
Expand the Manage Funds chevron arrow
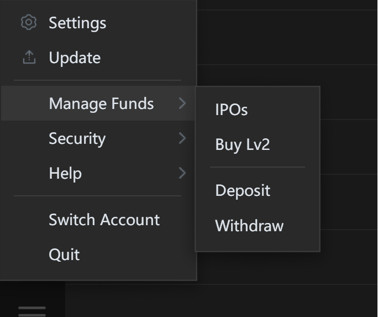click(x=182, y=103)
